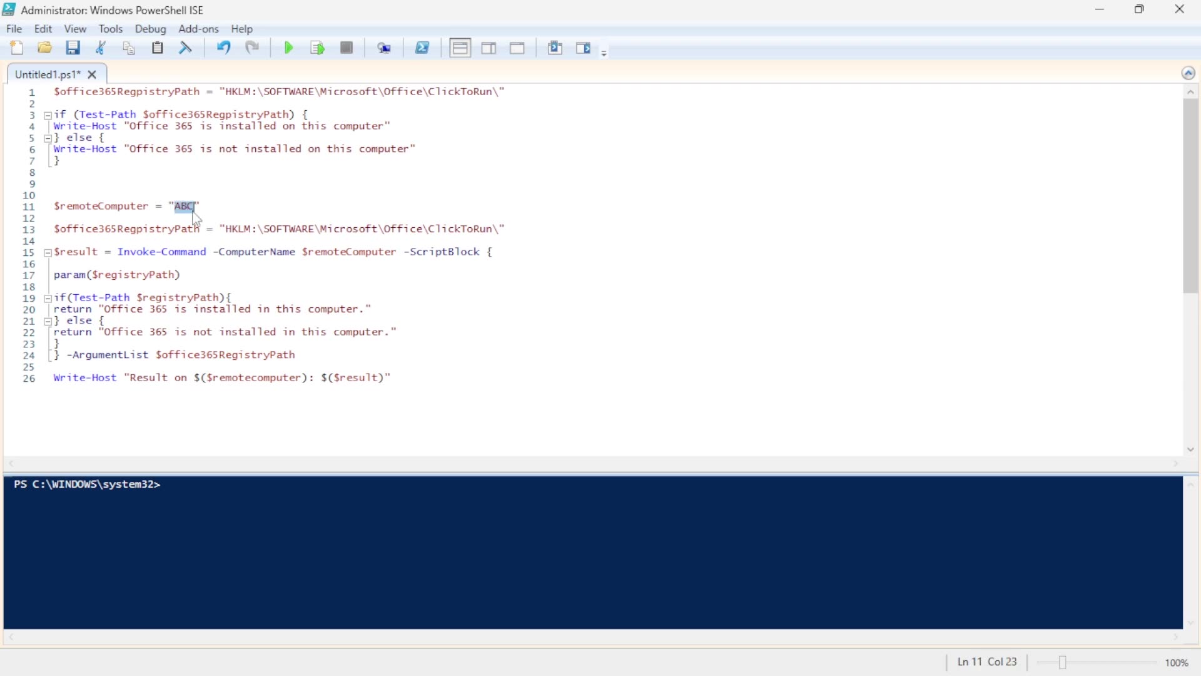This screenshot has height=676, width=1201.
Task: Open a New Remote PowerShell Tab
Action: pyautogui.click(x=385, y=48)
